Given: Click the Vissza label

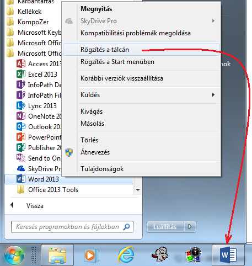Looking at the screenshot, I should [x=35, y=206].
